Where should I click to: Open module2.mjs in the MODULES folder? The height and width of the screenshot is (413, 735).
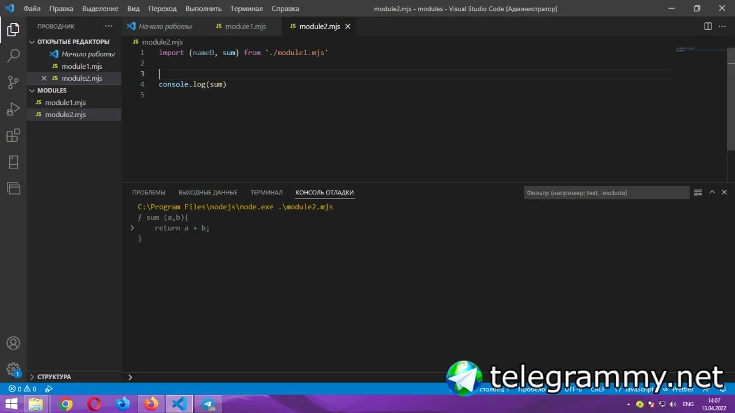point(74,115)
